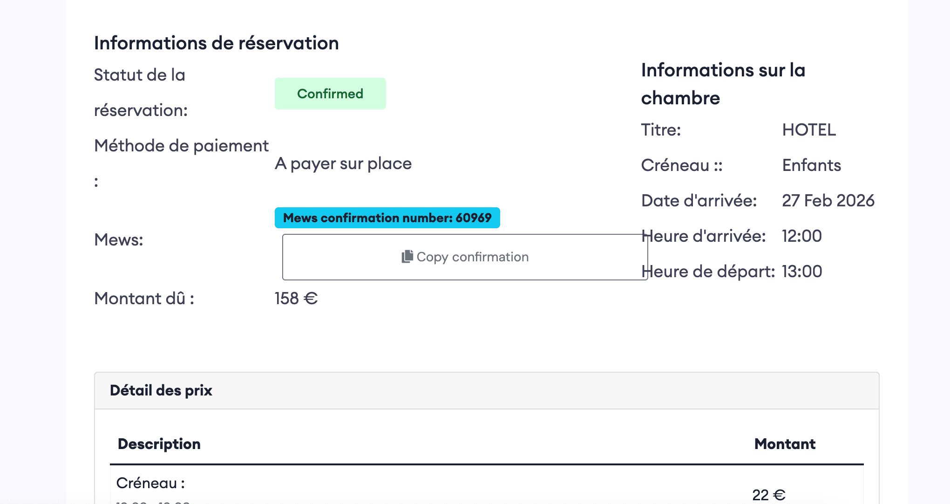
Task: Click the 158 € amount due value
Action: 296,299
